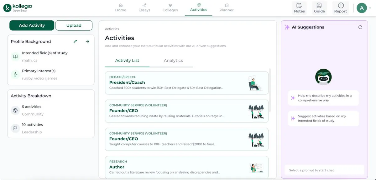Click the chat input field
Screen dimensions: 376x180
(x=324, y=170)
